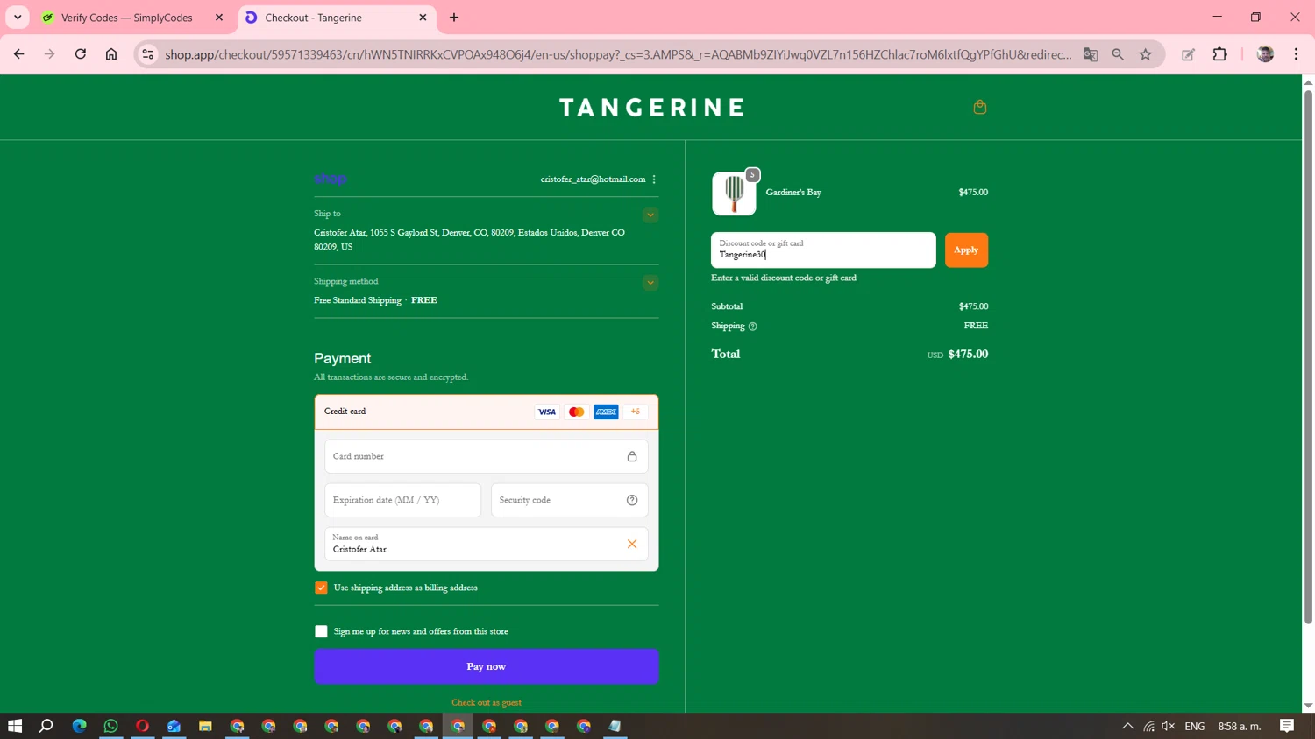1315x739 pixels.
Task: Open WhatsApp from the taskbar
Action: [x=110, y=726]
